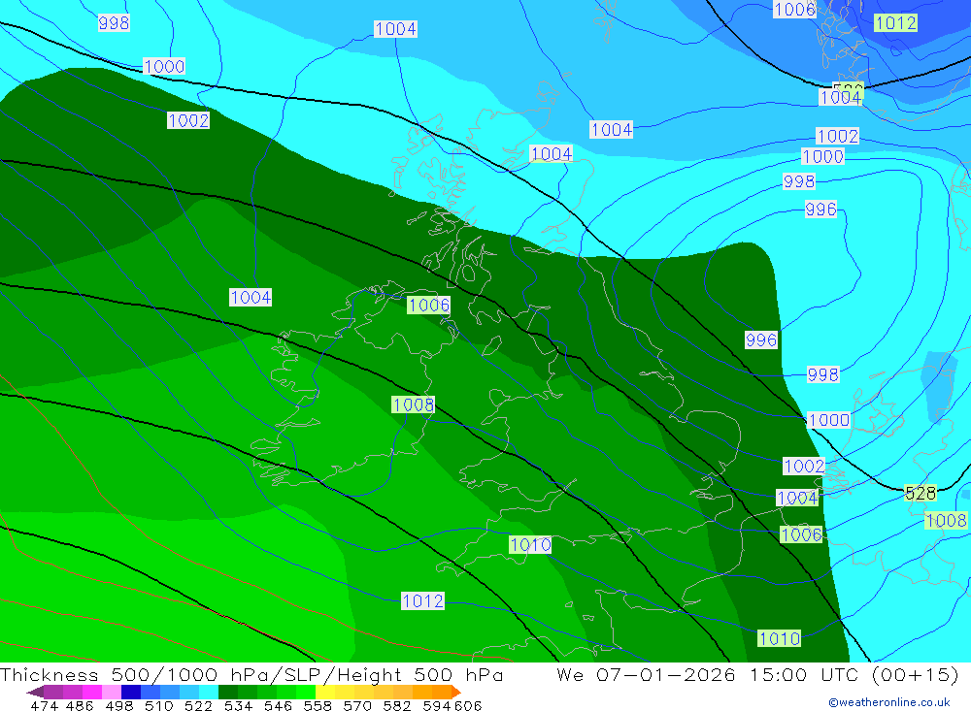Click the 1006 isobar label over Northern Ireland

point(428,306)
